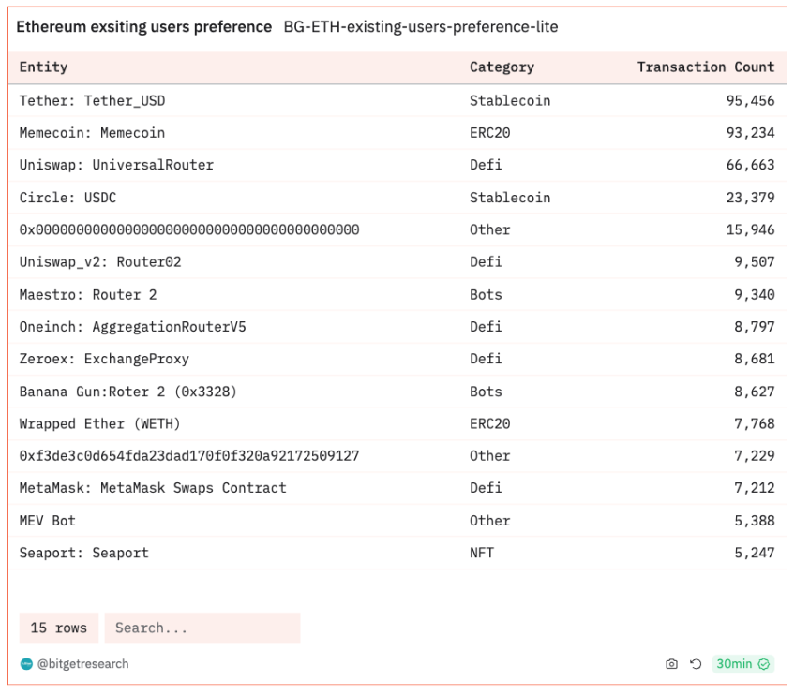
Task: Select the Tether: Tether_USD row
Action: (397, 101)
